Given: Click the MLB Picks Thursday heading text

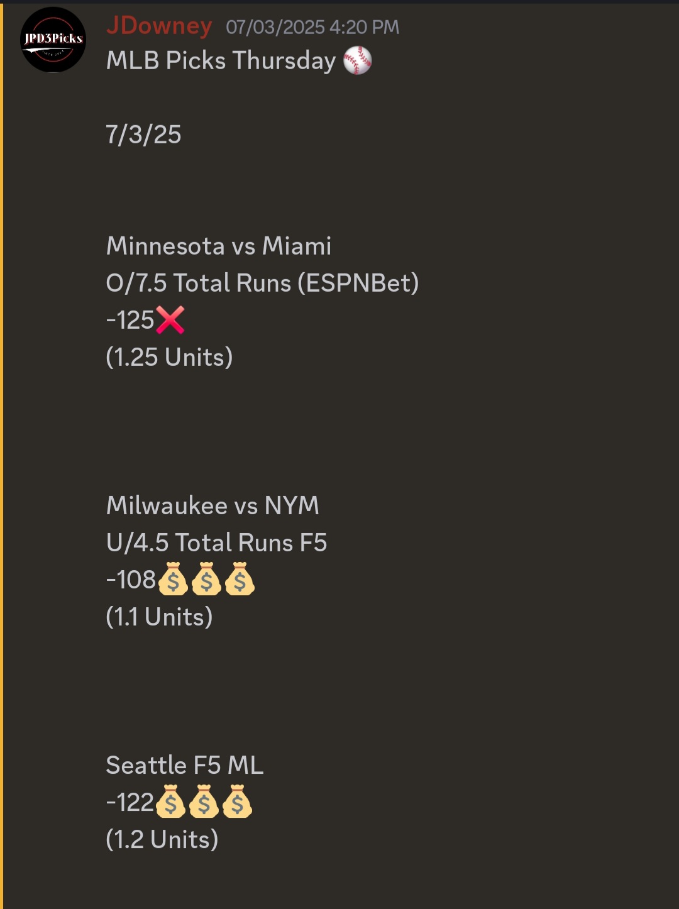Looking at the screenshot, I should click(221, 61).
